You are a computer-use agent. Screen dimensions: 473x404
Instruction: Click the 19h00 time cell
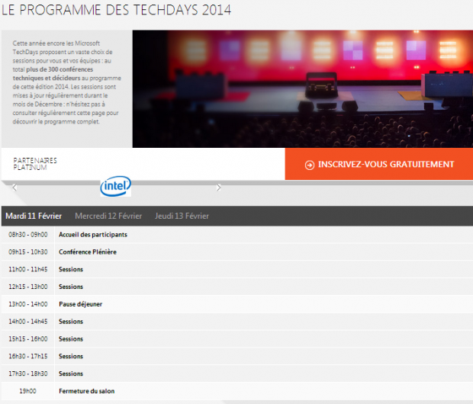27,391
